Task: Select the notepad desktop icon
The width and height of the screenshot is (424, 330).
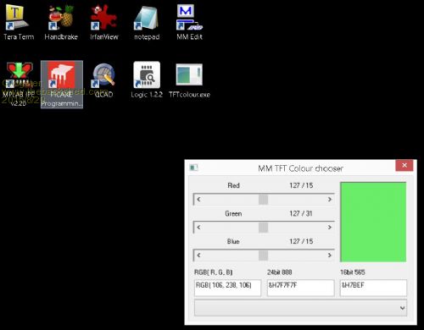Action: click(x=147, y=22)
